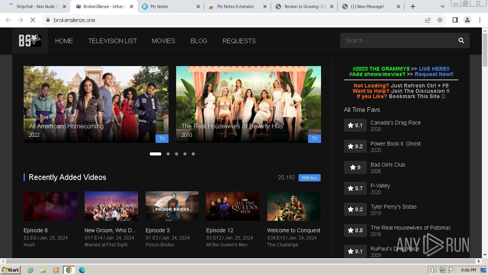Open the Married at First Sight thumbnail
This screenshot has height=275, width=488.
111,206
